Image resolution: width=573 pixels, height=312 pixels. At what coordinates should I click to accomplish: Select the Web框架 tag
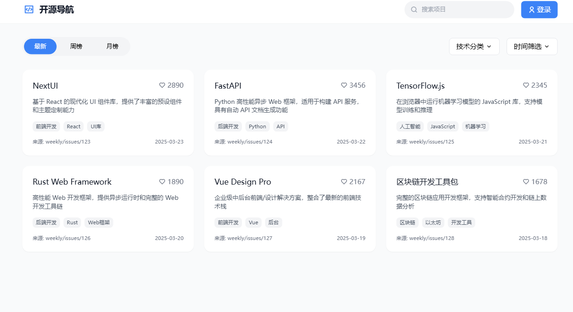(x=99, y=222)
